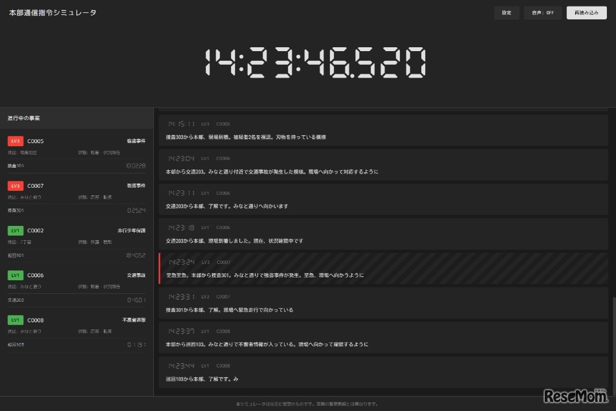This screenshot has height=411, width=616.
Task: Click the green LV1 badge on C0008
Action: [x=16, y=320]
